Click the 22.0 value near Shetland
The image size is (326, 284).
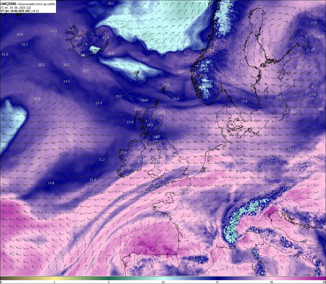pyautogui.click(x=167, y=85)
